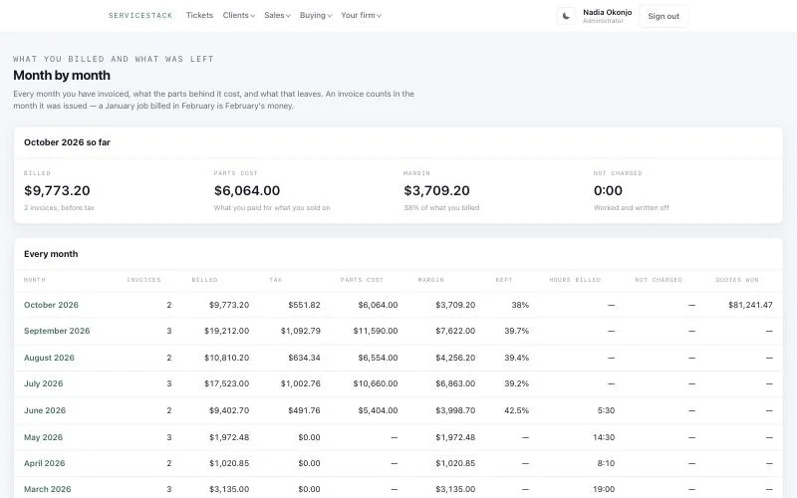Expand the Sales menu
This screenshot has width=797, height=498.
pos(277,15)
